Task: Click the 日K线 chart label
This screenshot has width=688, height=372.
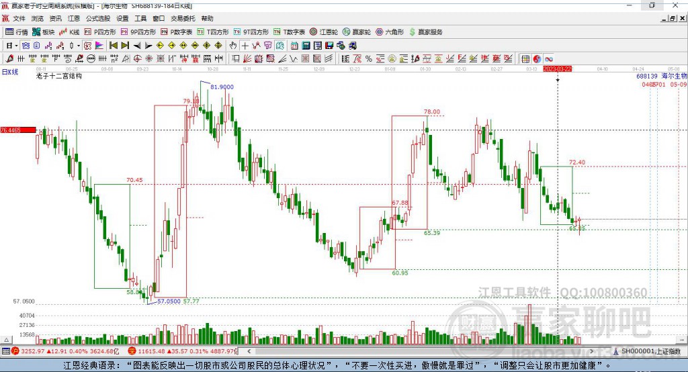Action: tap(9, 72)
